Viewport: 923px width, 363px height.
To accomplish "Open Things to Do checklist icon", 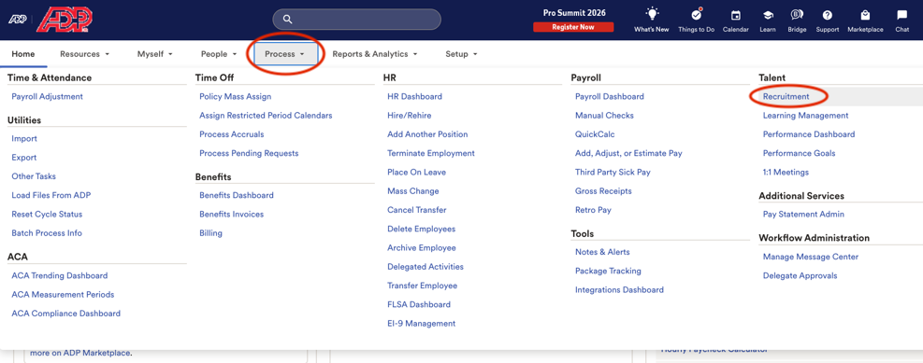I will click(697, 15).
